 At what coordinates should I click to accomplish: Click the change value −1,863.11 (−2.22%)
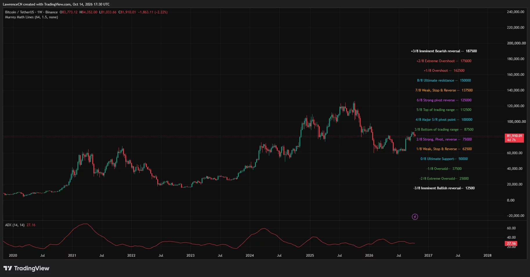click(x=153, y=12)
